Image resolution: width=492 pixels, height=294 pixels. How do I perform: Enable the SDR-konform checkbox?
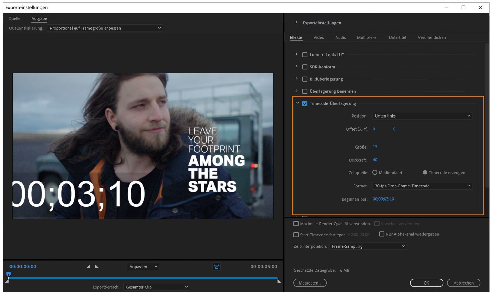click(305, 67)
